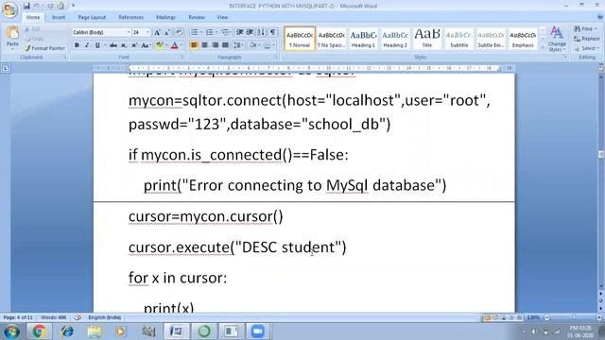Open the Line Spacing dropdown
Image resolution: width=605 pixels, height=340 pixels.
point(238,45)
